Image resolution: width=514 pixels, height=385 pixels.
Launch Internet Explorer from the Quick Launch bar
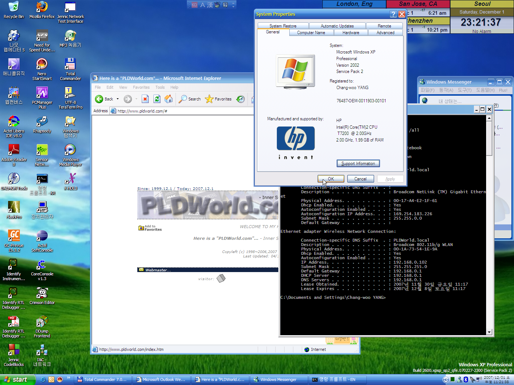[x=43, y=379]
